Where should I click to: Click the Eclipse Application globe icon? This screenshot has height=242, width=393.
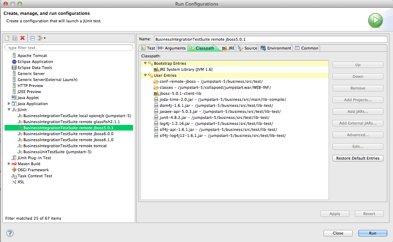pyautogui.click(x=14, y=62)
